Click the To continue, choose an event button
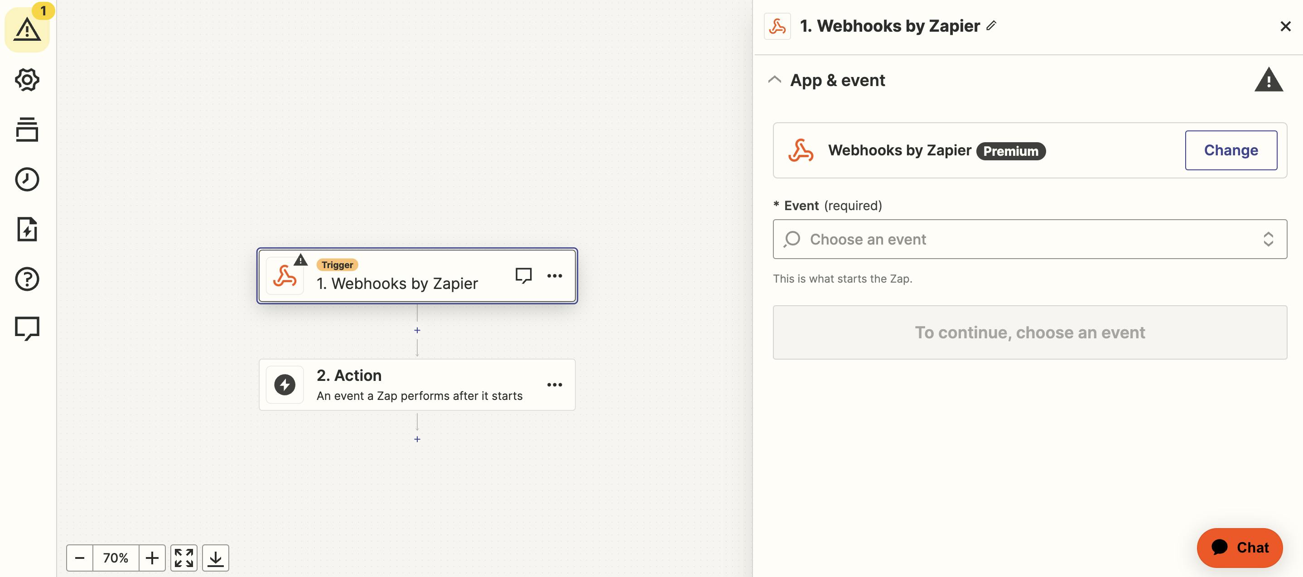The height and width of the screenshot is (577, 1303). [x=1029, y=332]
